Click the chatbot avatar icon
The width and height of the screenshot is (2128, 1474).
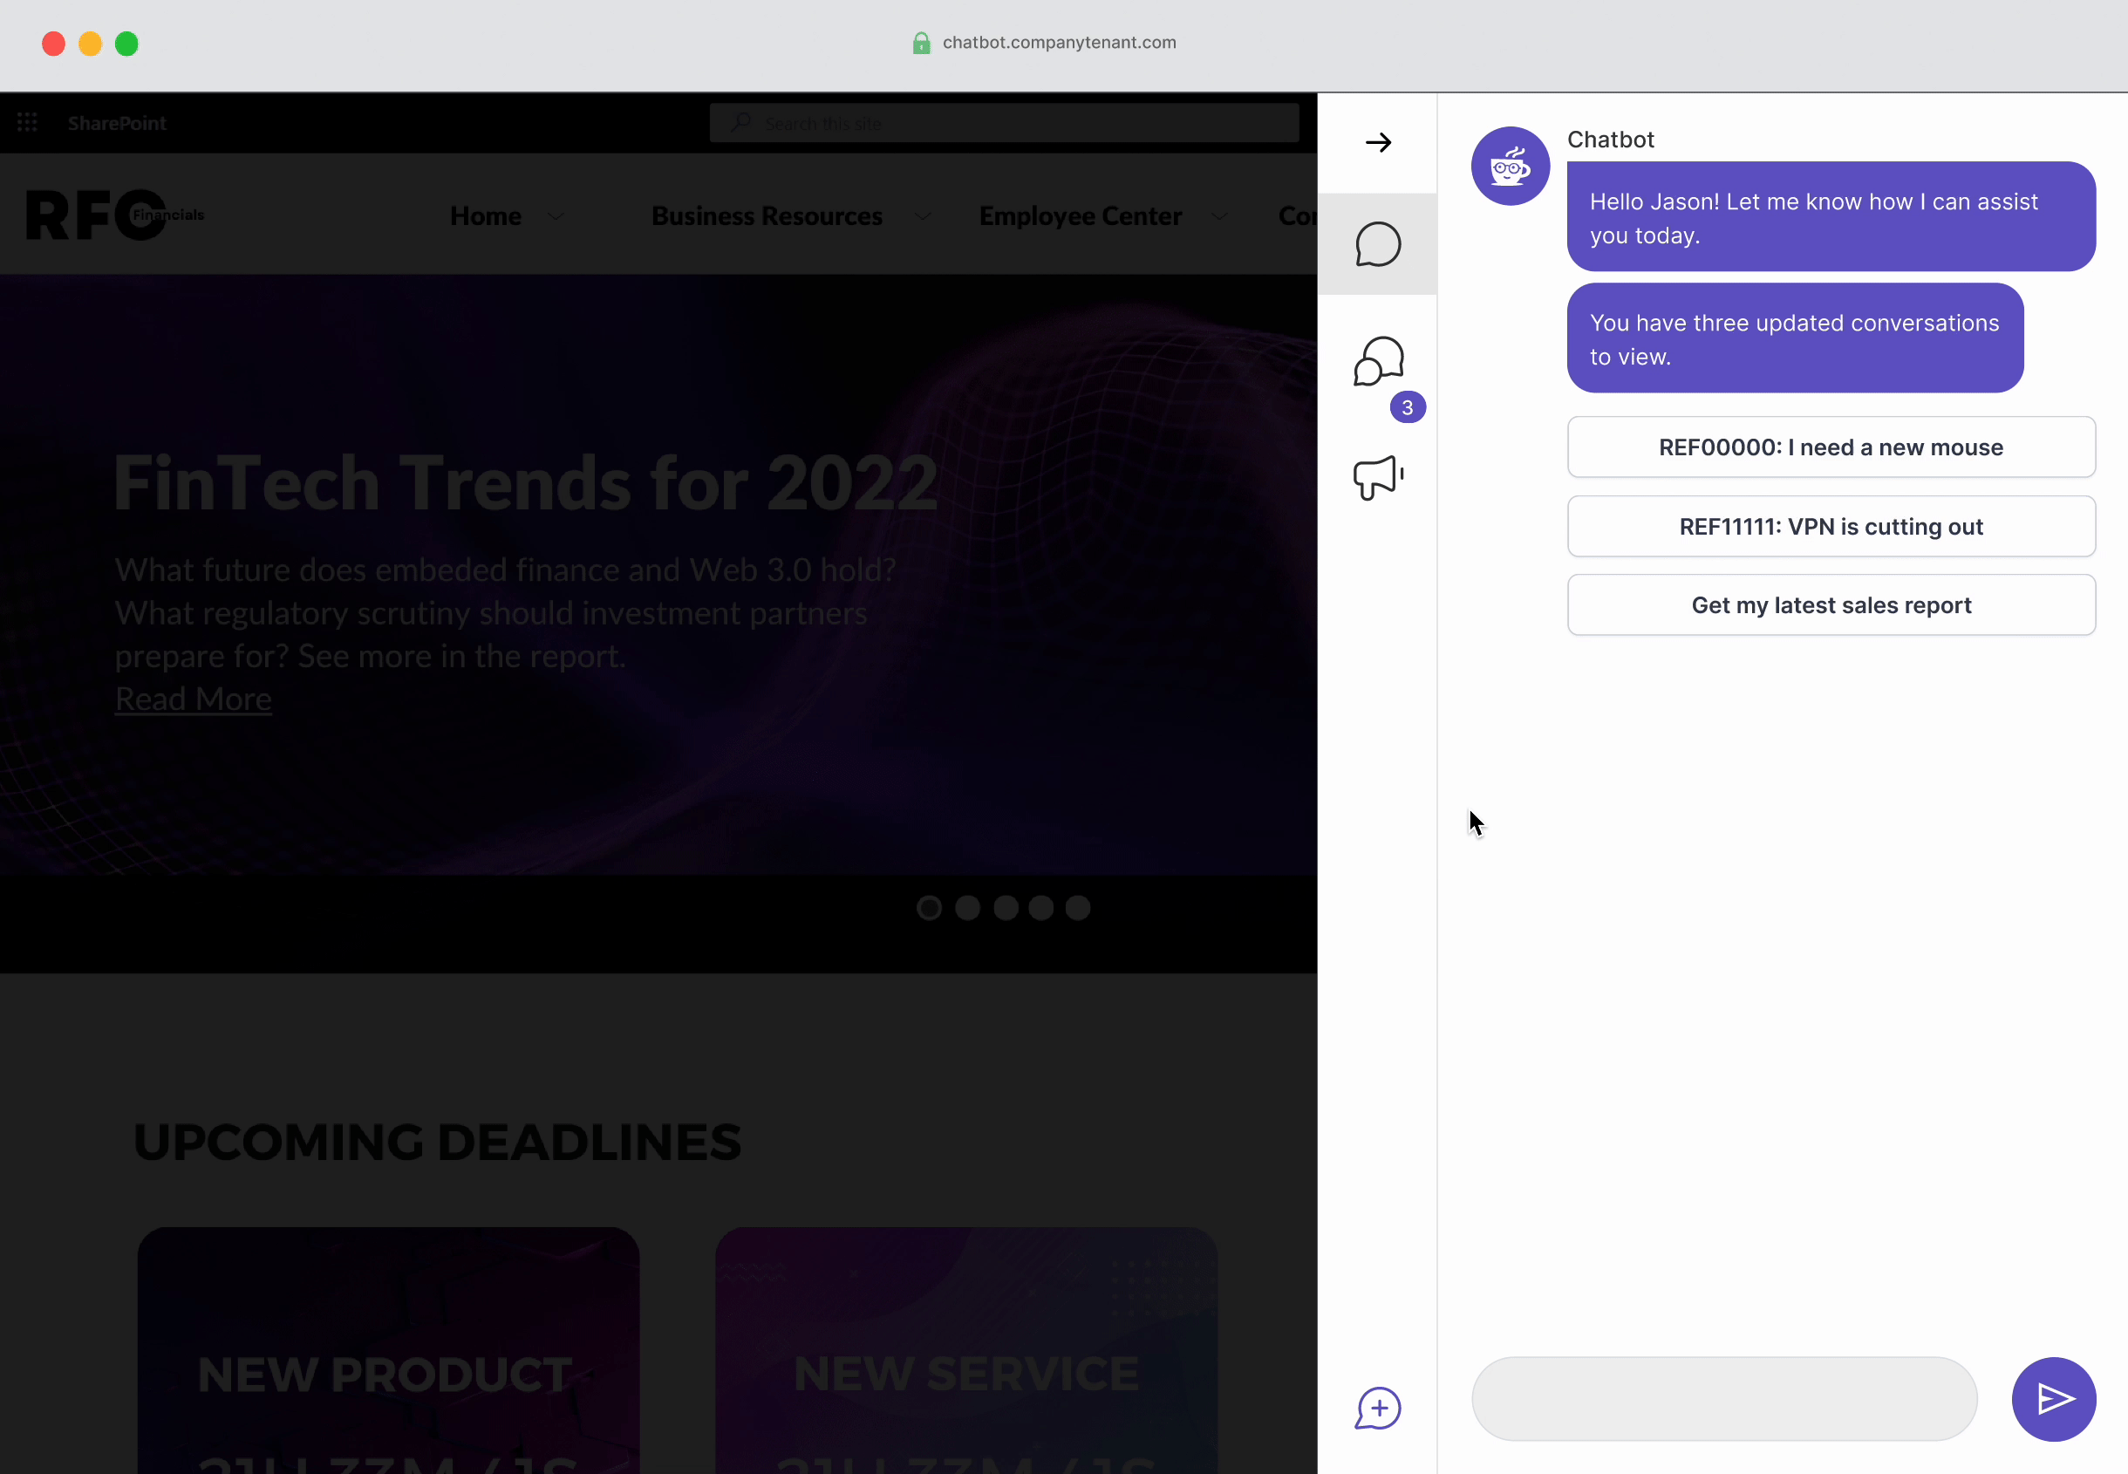(x=1510, y=167)
